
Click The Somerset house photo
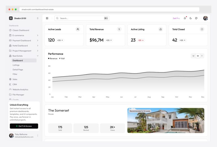(x=166, y=120)
